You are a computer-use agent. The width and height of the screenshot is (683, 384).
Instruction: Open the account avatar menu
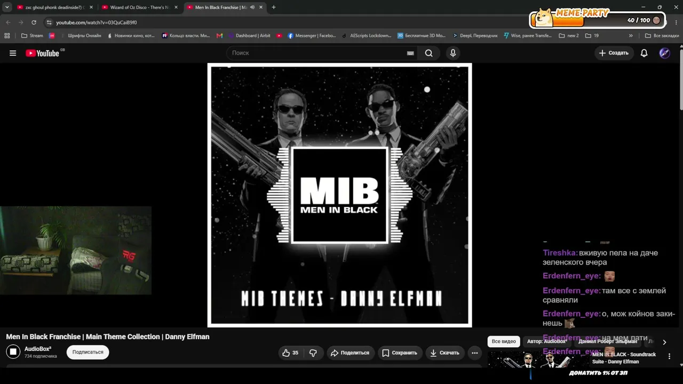(665, 53)
